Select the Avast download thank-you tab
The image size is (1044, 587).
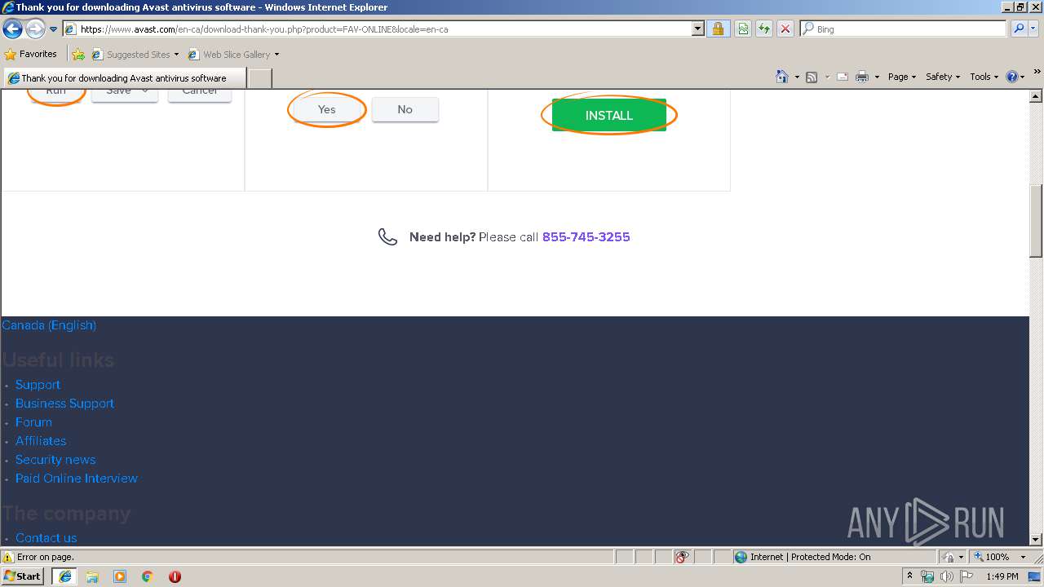125,77
